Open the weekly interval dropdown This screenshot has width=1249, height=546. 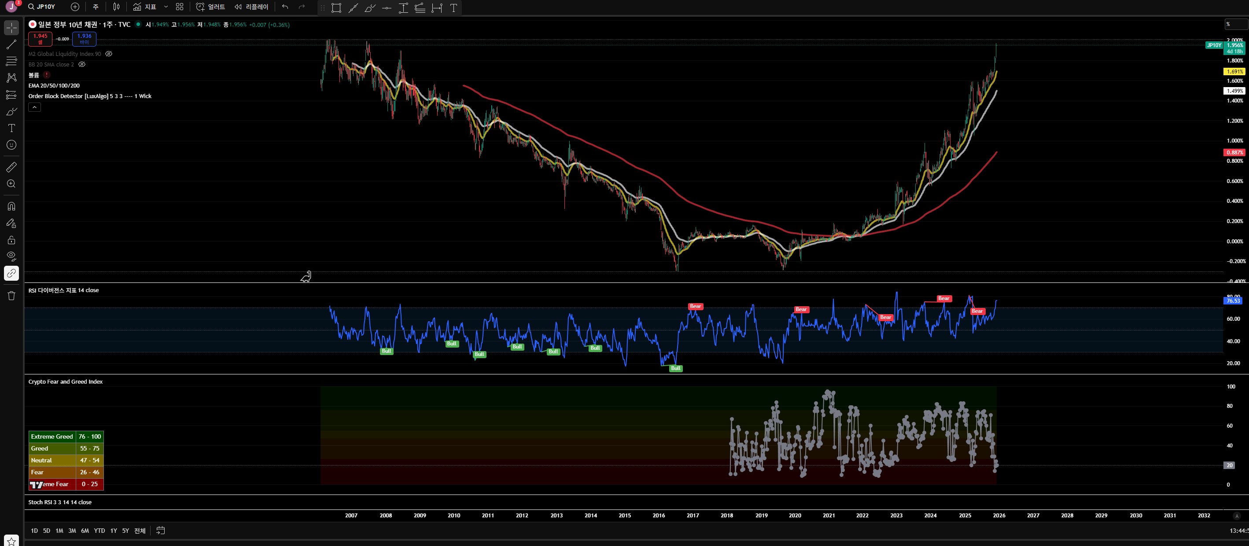click(x=96, y=7)
